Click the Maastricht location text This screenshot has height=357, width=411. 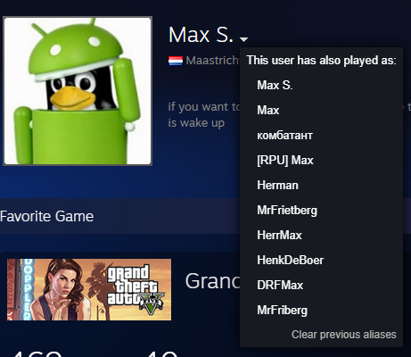point(212,61)
